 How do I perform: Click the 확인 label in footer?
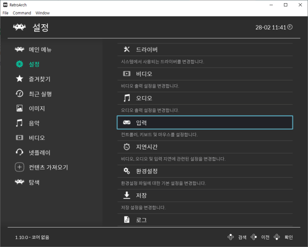pos(288,237)
